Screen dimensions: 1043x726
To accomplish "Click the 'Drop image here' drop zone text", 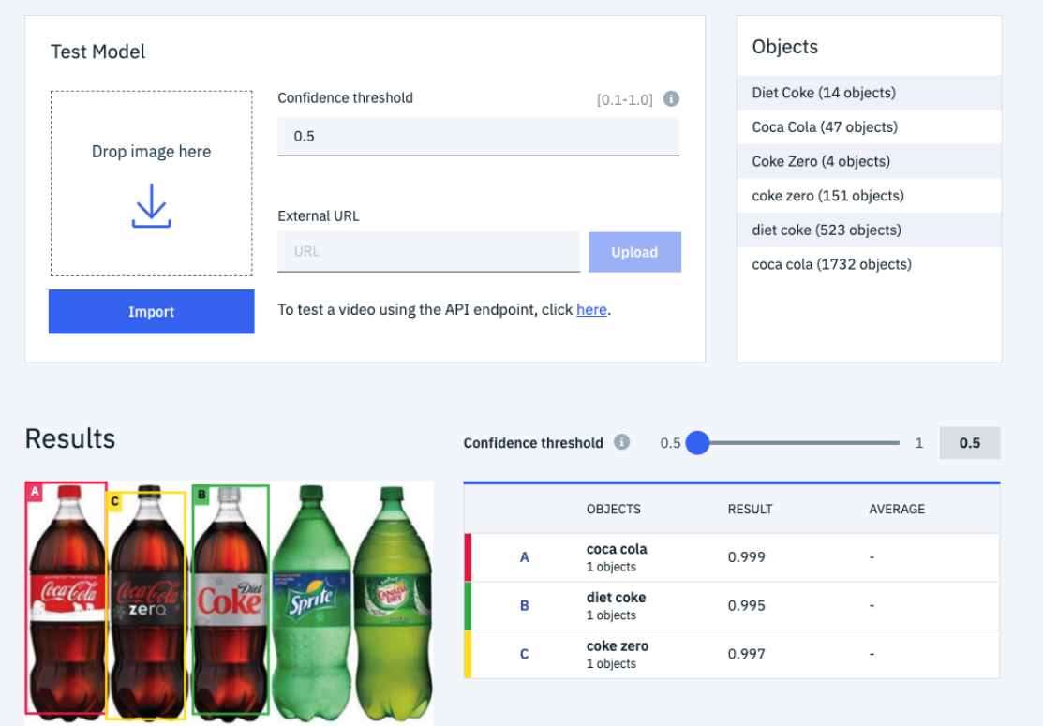I will 151,152.
